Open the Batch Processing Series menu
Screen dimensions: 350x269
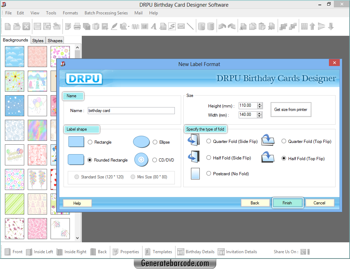click(x=106, y=13)
